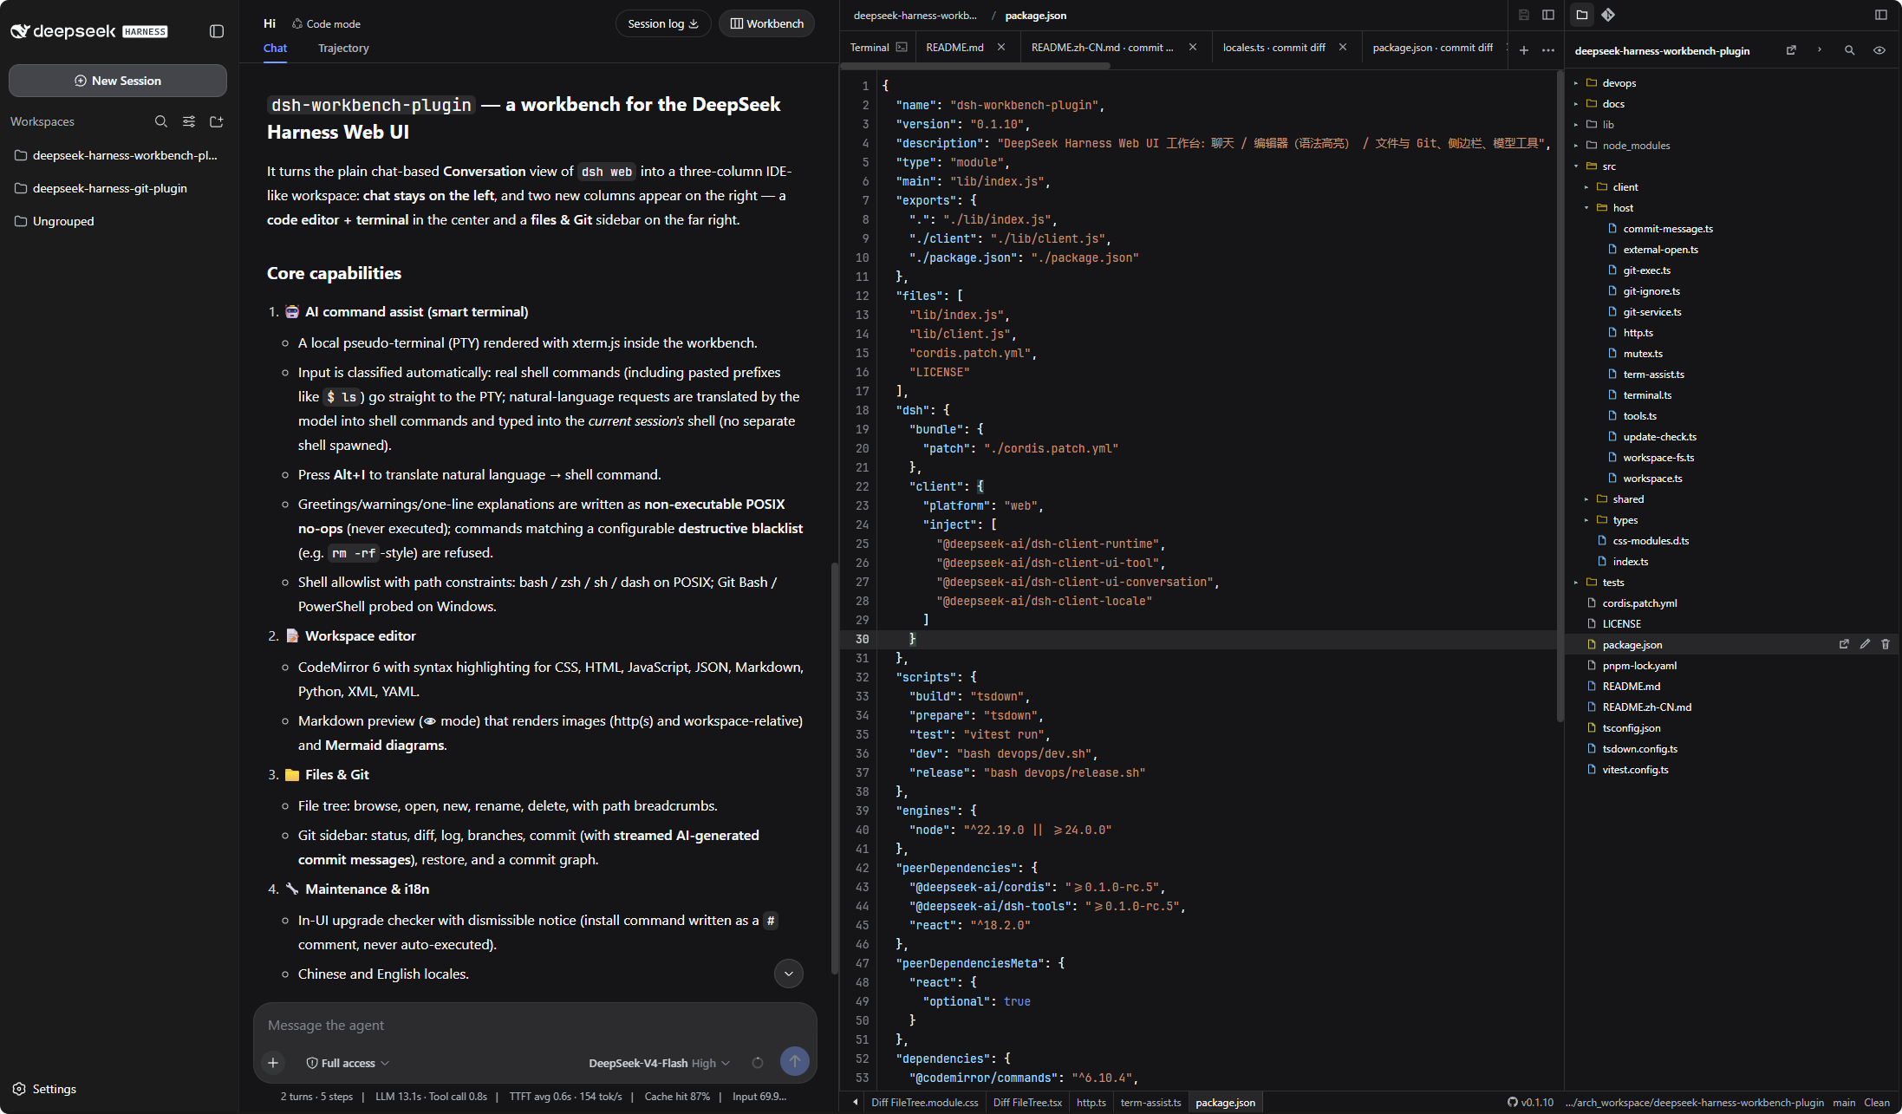
Task: Click the chat vertical scrollbar
Action: 835,767
